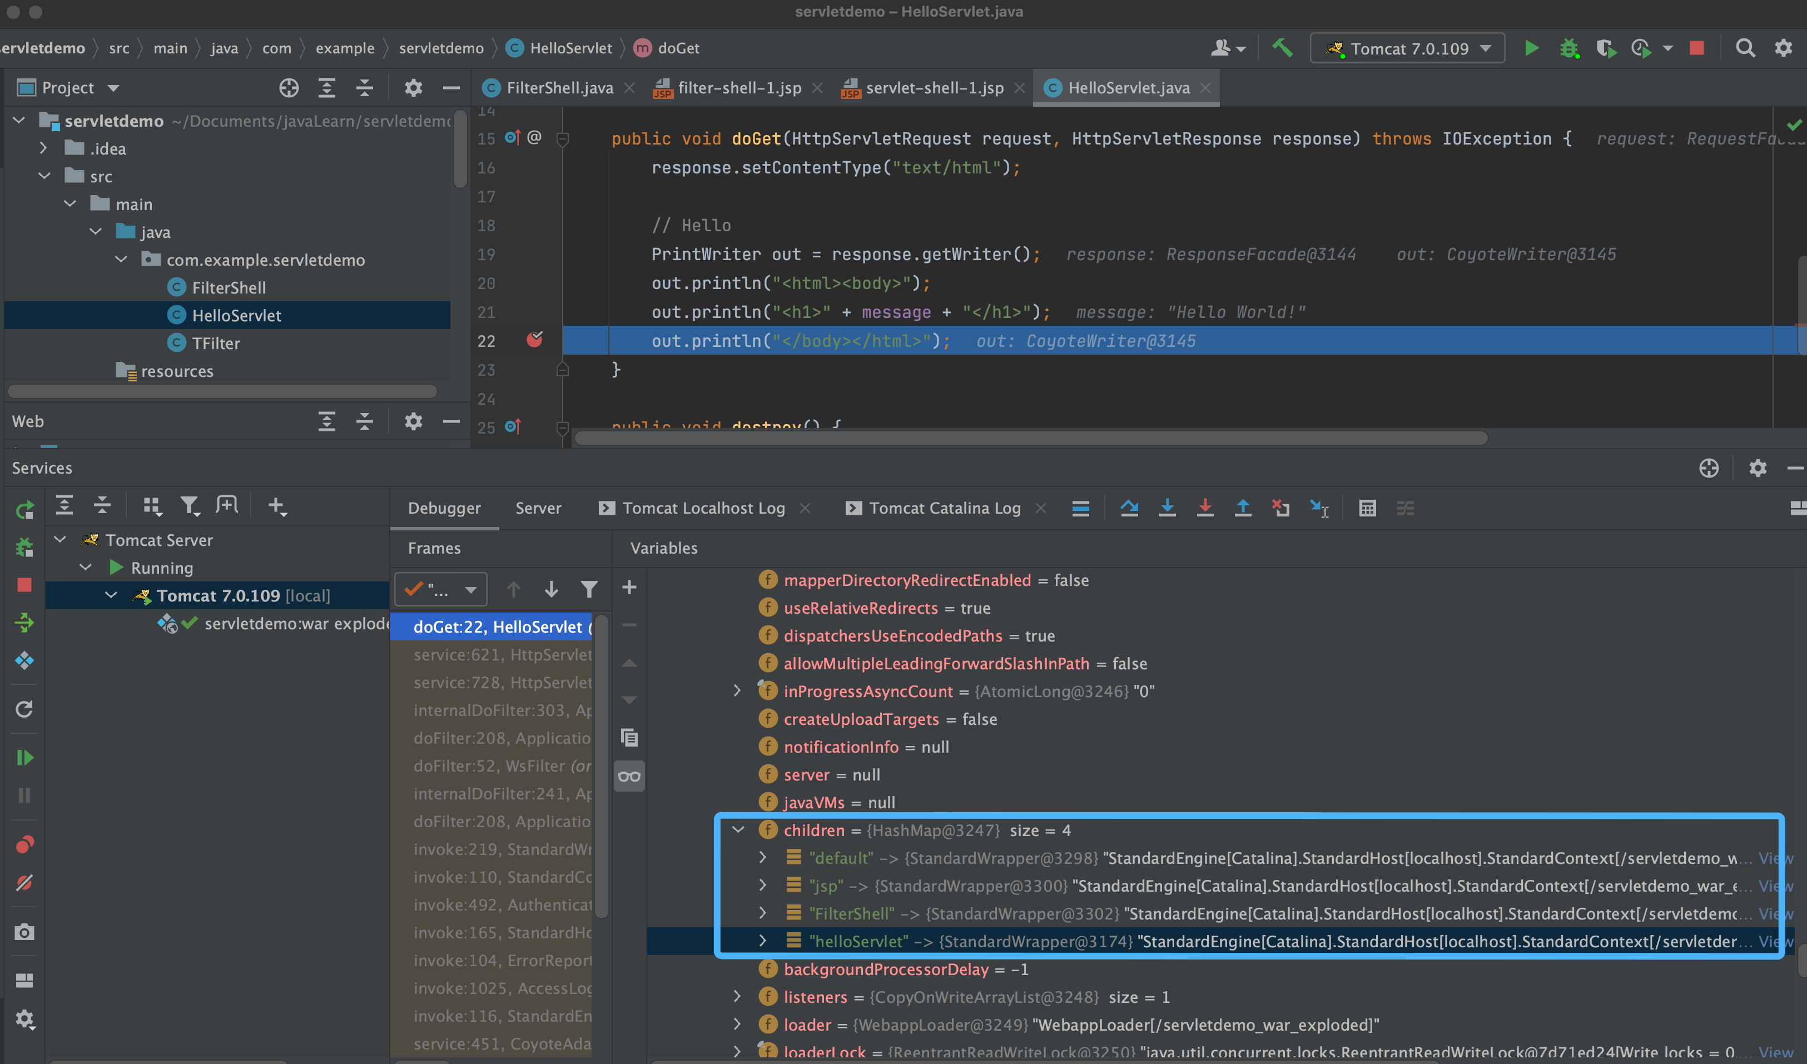Open the Tomcat Catalina Log tab
Image resolution: width=1807 pixels, height=1064 pixels.
click(x=944, y=508)
